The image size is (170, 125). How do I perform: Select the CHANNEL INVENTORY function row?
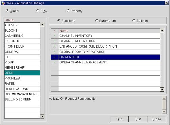tap(109, 36)
